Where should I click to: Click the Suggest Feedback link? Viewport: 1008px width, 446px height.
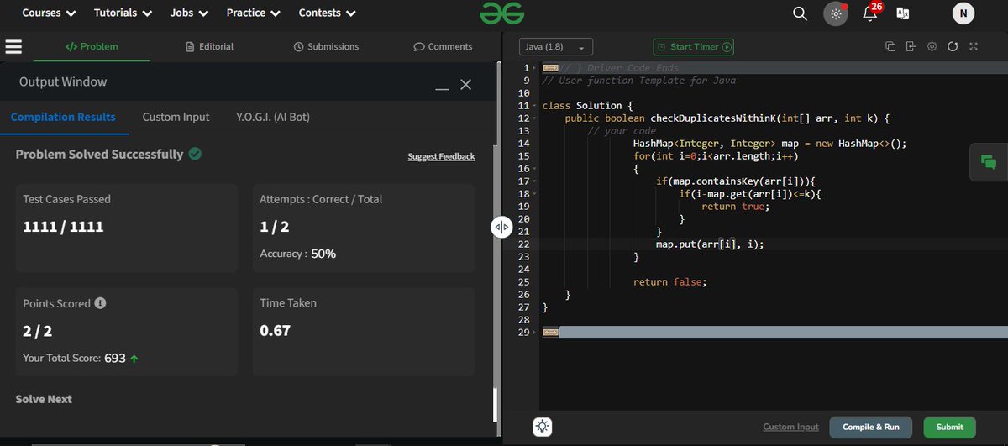point(441,156)
